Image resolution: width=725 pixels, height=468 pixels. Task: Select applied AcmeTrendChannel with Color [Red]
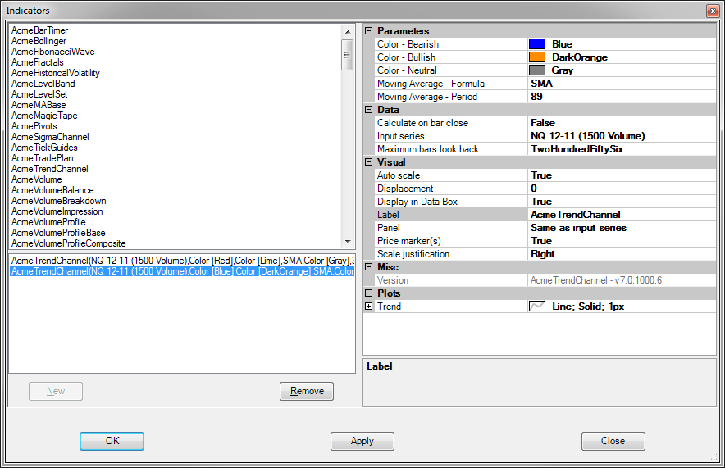pos(183,261)
